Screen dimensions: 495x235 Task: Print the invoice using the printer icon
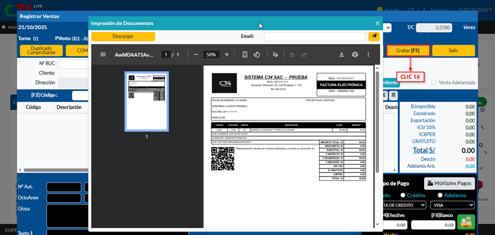355,55
